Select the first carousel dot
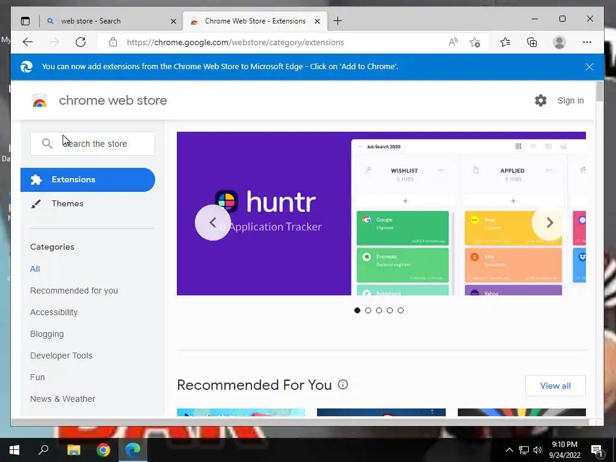Viewport: 616px width, 462px height. (x=357, y=310)
